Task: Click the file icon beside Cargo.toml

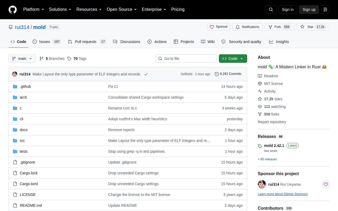Action: (x=15, y=184)
